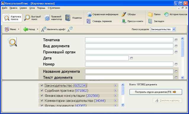Open the Карточка поиска search card icon
This screenshot has width=189, height=114.
12,18
